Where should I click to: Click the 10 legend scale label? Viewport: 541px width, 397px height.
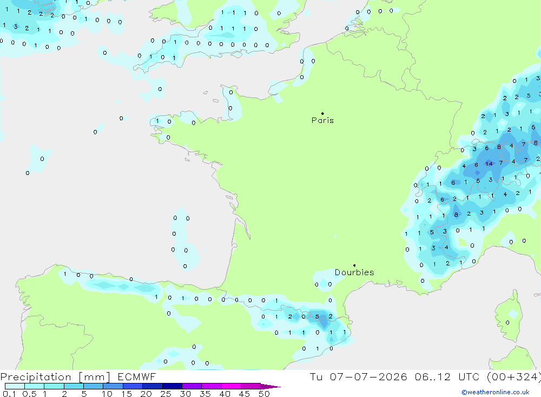tap(107, 394)
